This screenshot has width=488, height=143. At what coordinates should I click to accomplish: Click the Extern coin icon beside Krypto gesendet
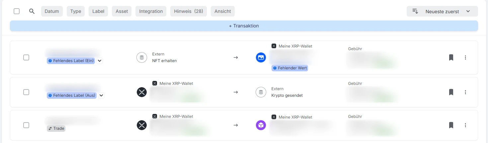click(261, 92)
